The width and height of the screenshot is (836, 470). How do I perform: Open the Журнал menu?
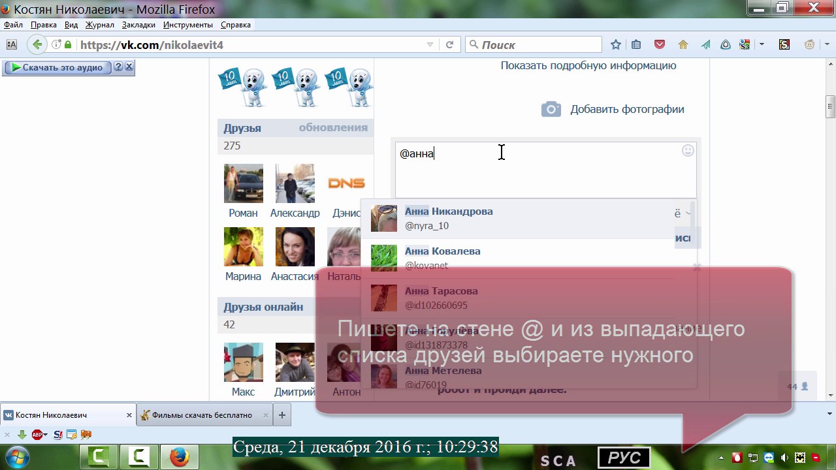pos(99,25)
